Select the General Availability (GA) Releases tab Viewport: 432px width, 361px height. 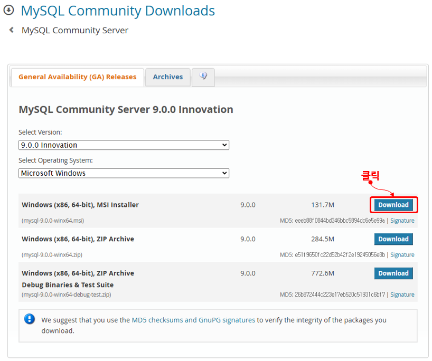point(78,77)
